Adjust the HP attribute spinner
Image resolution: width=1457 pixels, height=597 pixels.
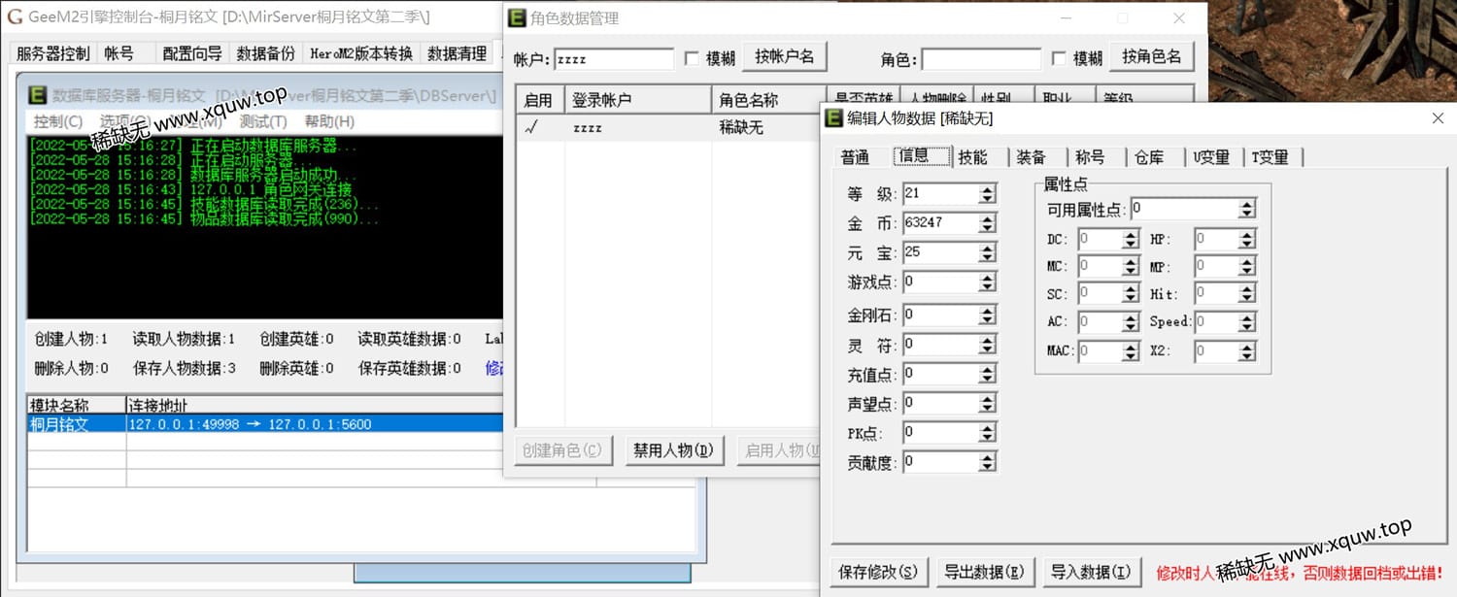click(x=1247, y=239)
